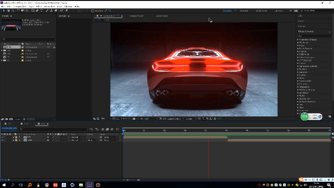Toggle visibility eye of layer 1
Viewport: 334px width, 188px height.
pos(2,137)
